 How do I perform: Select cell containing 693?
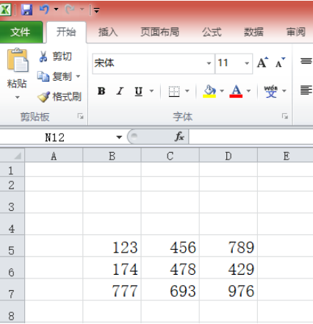click(x=170, y=289)
